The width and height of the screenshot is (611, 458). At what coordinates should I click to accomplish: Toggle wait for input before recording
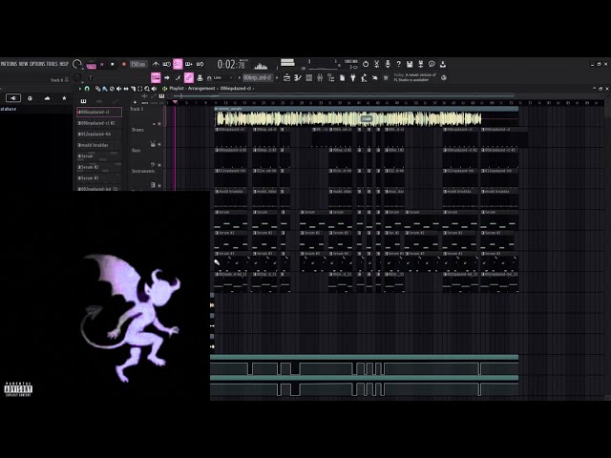pos(167,64)
